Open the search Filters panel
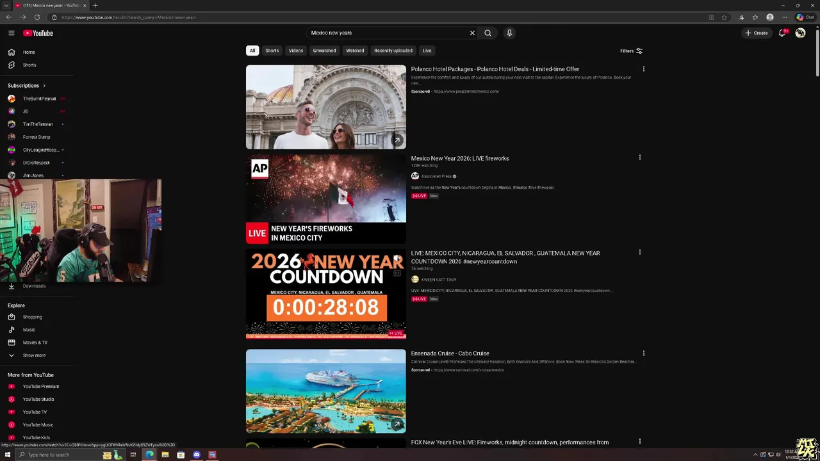This screenshot has width=820, height=461. point(631,51)
